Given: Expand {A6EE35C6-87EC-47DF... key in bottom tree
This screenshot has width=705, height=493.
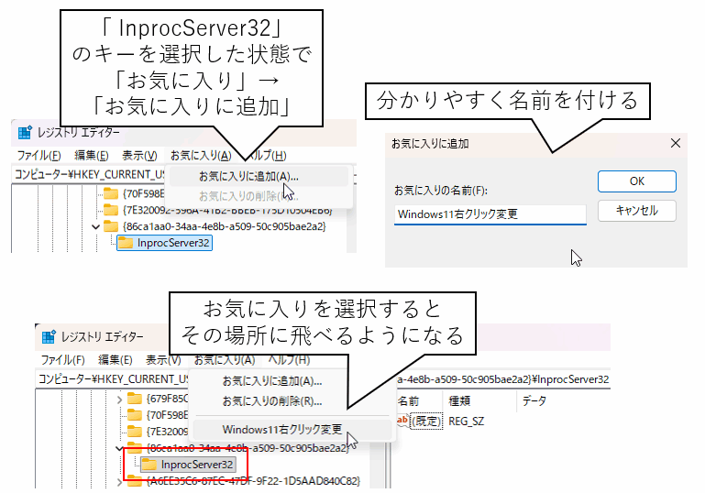Looking at the screenshot, I should point(119,482).
